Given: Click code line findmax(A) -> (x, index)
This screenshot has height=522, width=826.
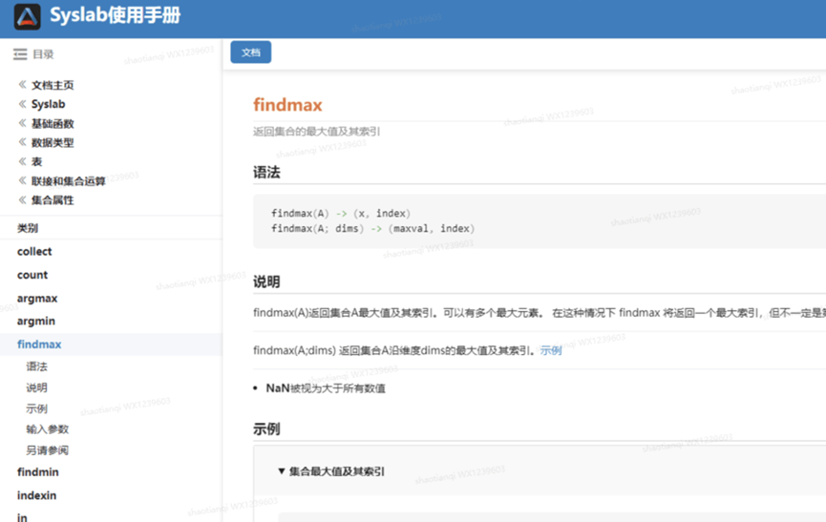Looking at the screenshot, I should pos(341,213).
